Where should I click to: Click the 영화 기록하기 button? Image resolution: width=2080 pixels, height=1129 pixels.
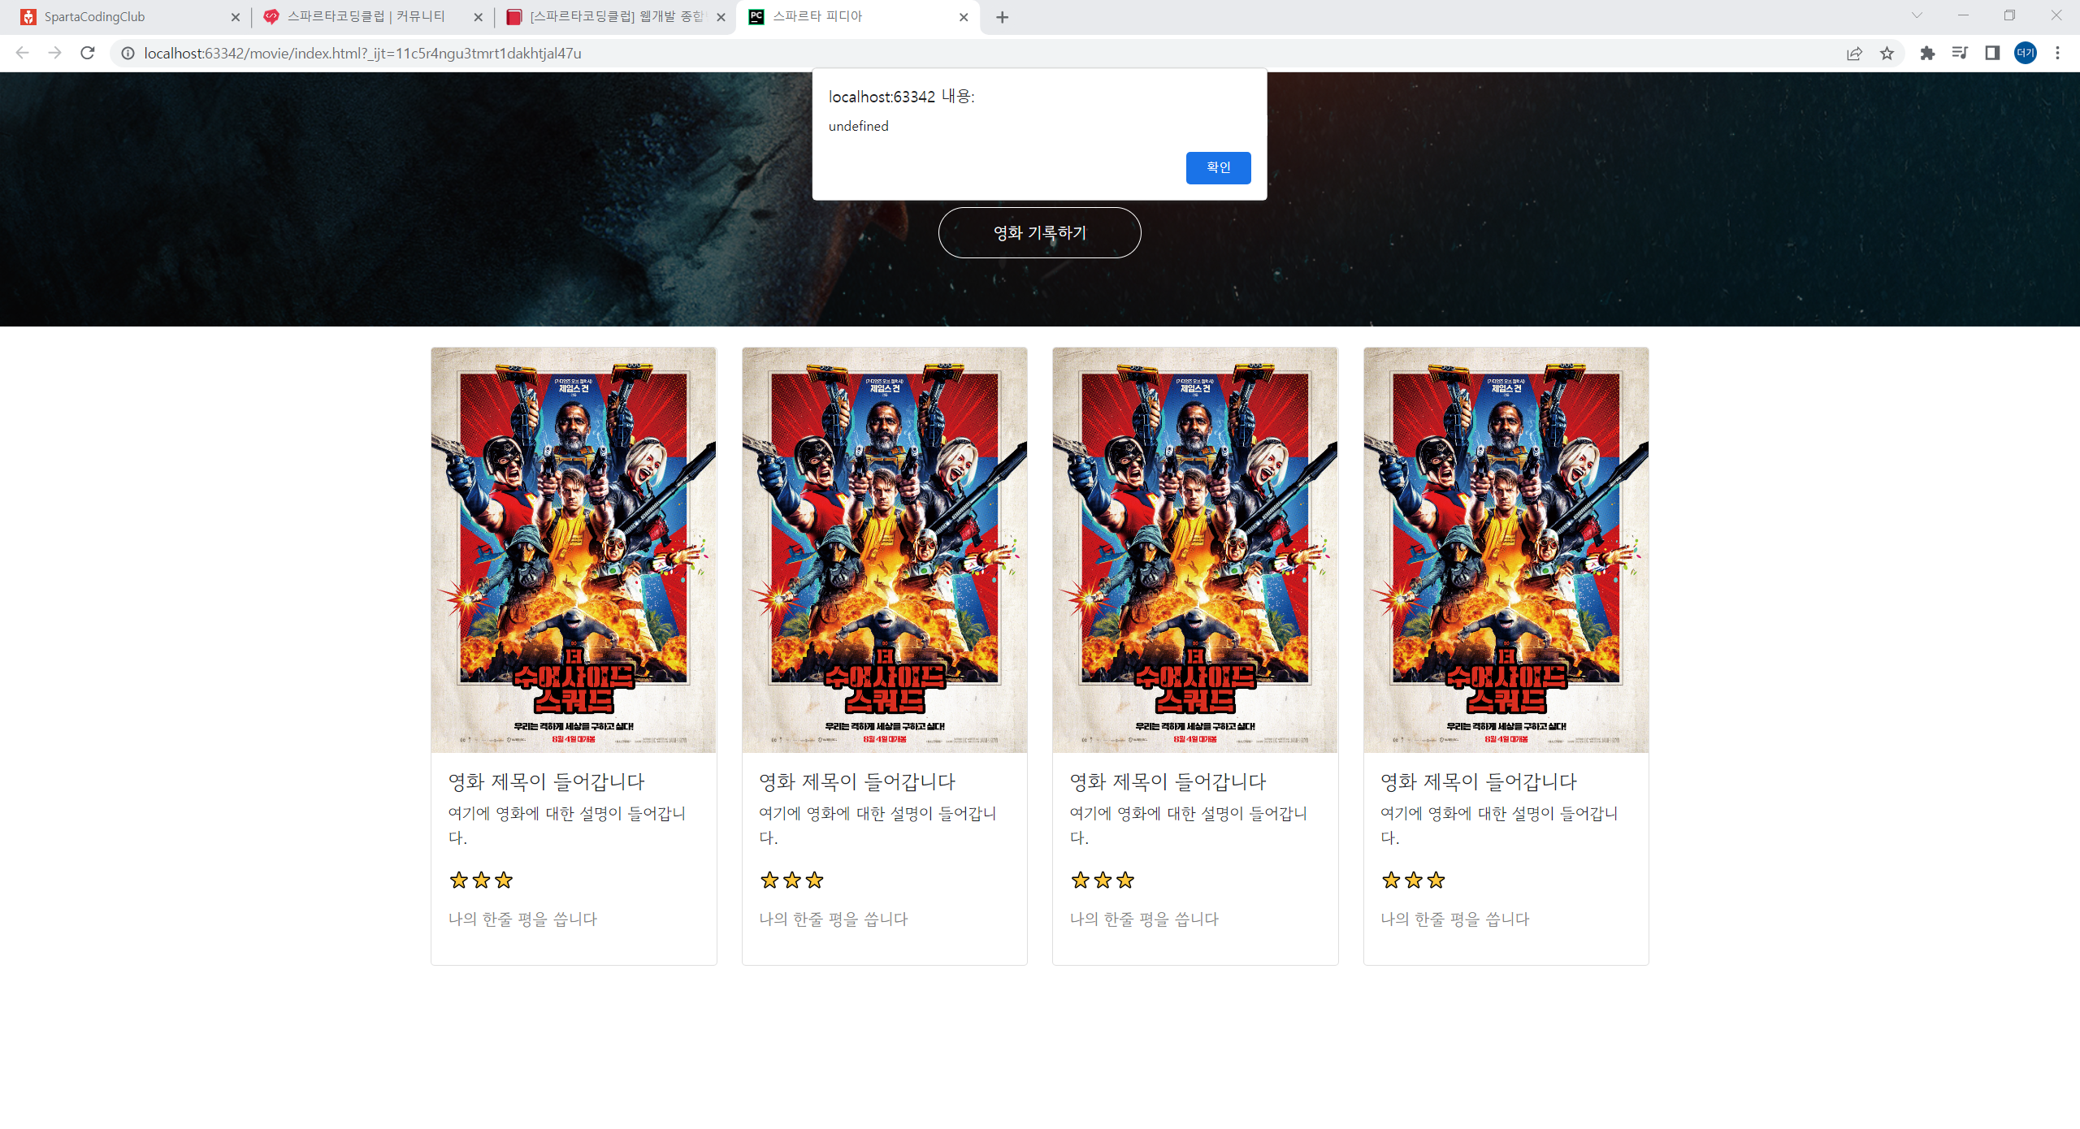[x=1039, y=233]
